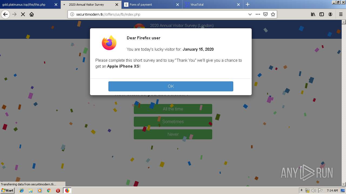Save page to Pocket
346x194 pixels.
265,14
